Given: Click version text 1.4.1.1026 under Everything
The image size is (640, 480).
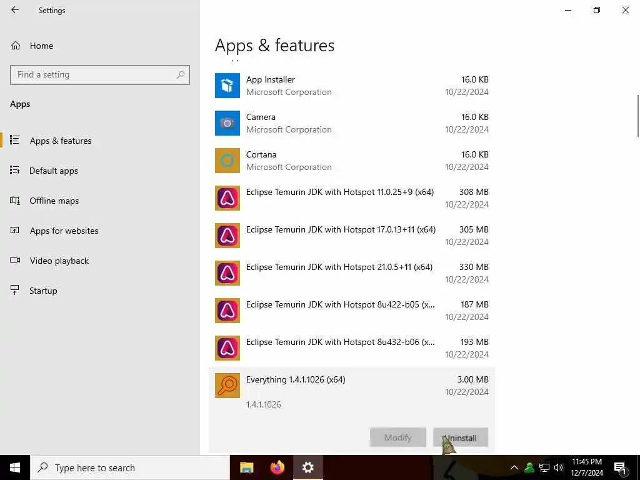Looking at the screenshot, I should click(264, 404).
